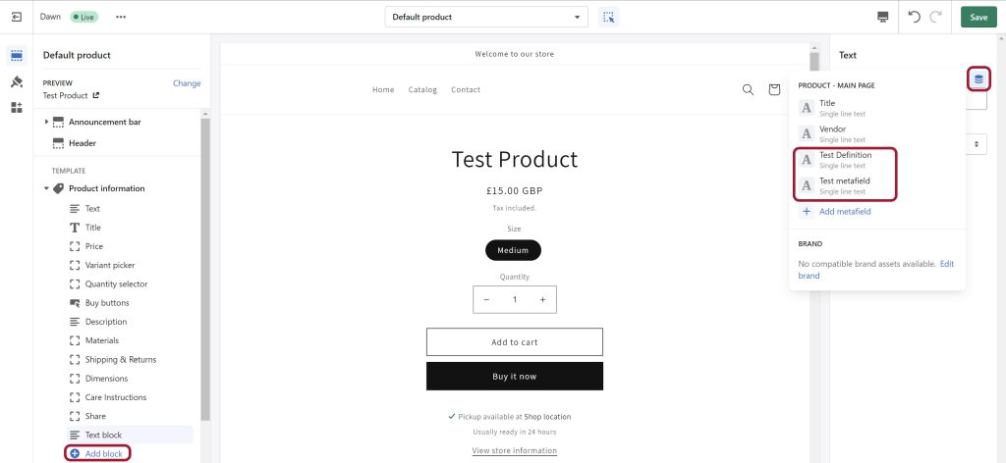The height and width of the screenshot is (463, 1006).
Task: Click the undo arrow icon
Action: click(915, 18)
